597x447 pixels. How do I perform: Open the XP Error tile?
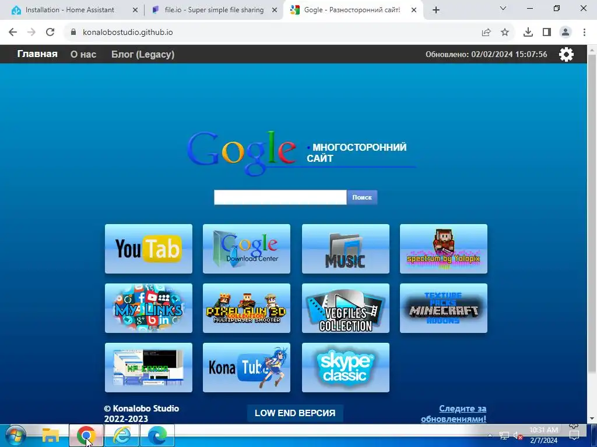(x=149, y=368)
